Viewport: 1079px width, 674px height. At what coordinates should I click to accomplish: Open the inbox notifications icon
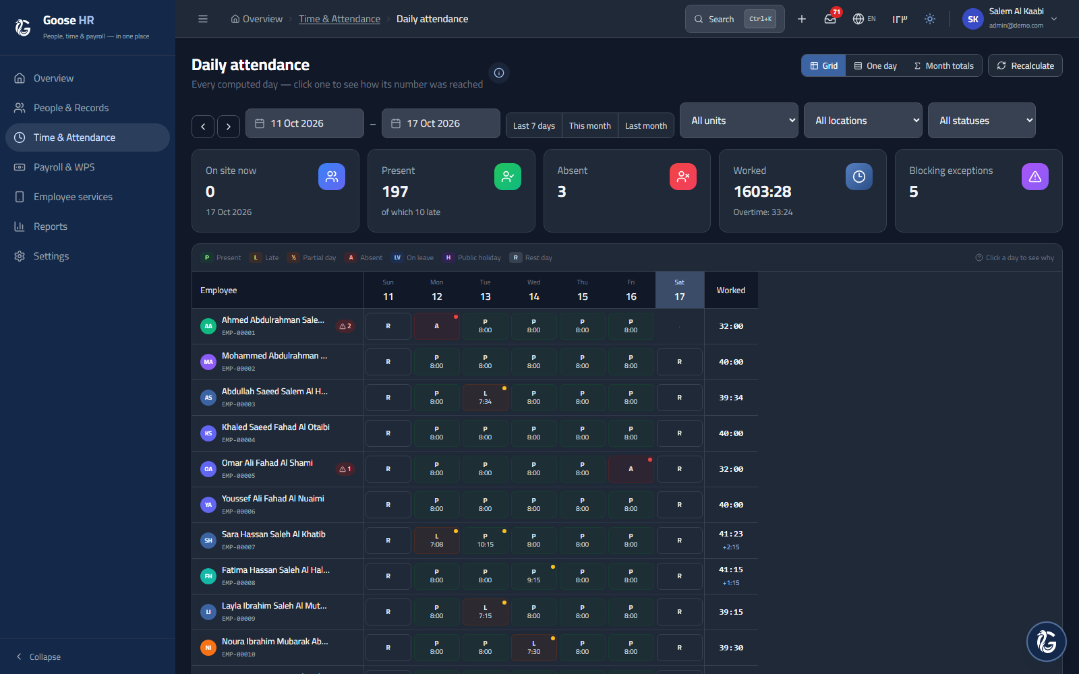(830, 19)
